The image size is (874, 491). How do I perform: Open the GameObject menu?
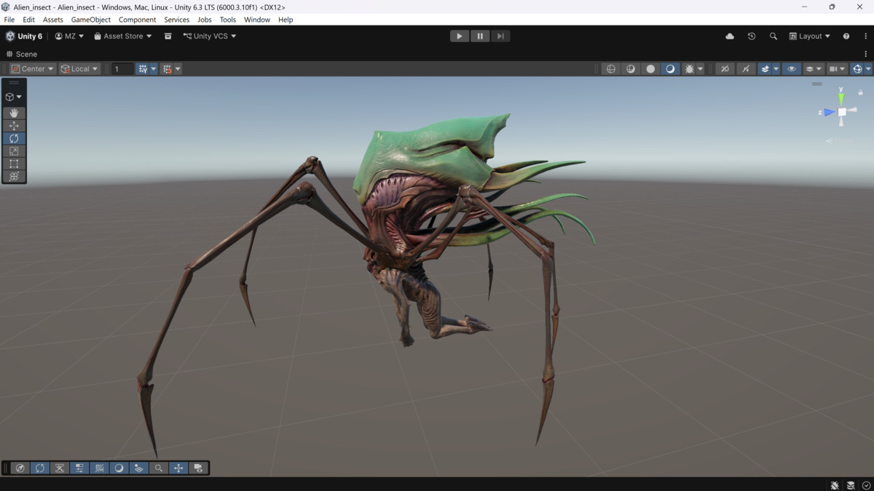click(x=90, y=20)
